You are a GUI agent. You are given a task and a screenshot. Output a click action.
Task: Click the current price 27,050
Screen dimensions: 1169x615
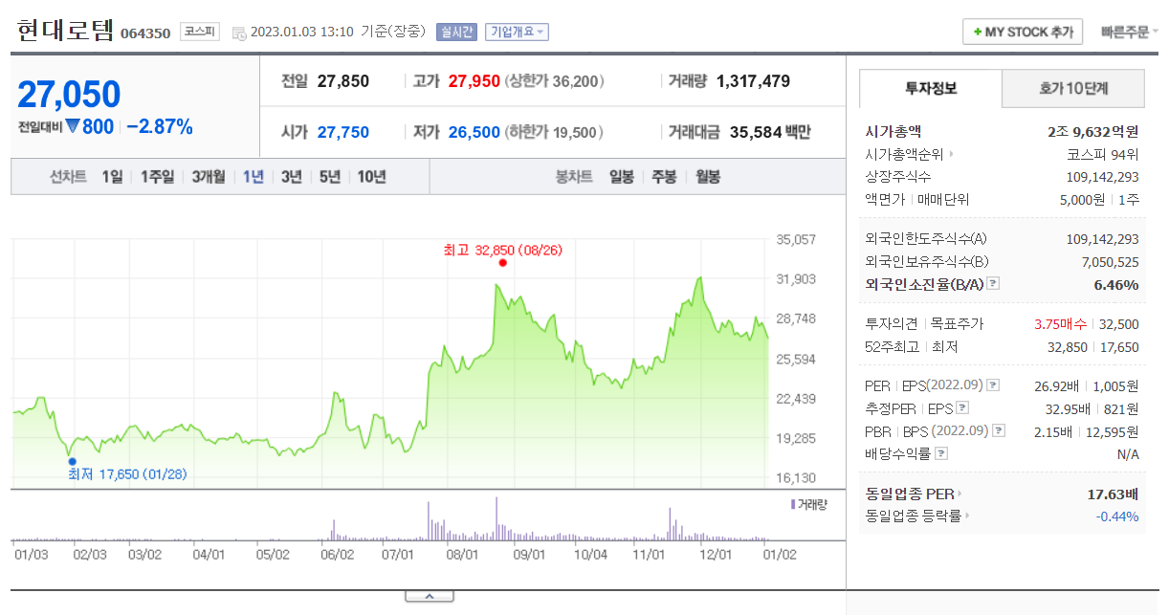70,95
